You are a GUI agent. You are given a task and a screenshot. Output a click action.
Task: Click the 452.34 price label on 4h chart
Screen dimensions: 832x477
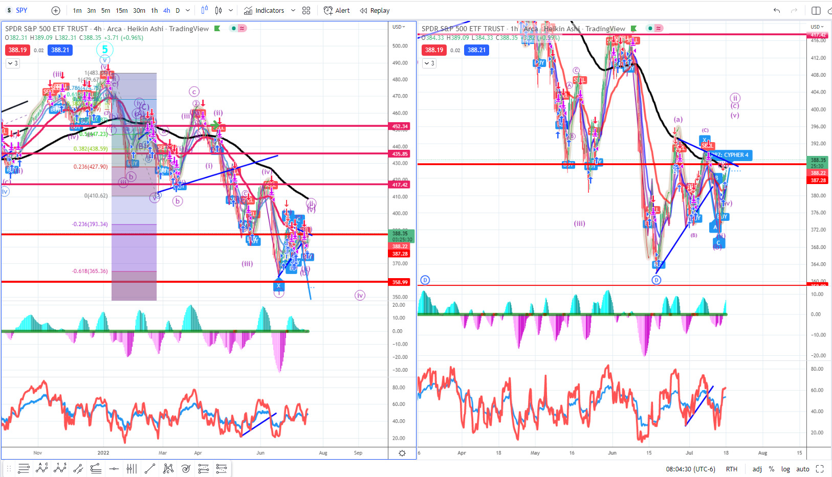[400, 126]
